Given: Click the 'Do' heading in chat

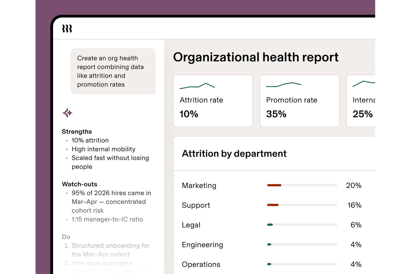Looking at the screenshot, I should point(66,237).
